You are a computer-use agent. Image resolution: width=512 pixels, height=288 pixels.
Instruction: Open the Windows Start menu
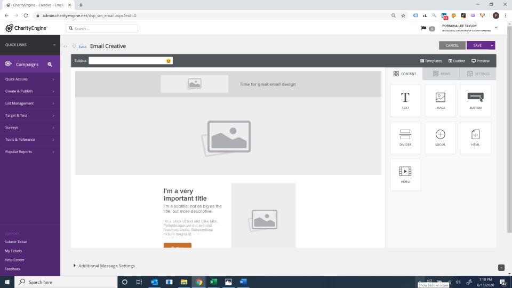tap(7, 282)
